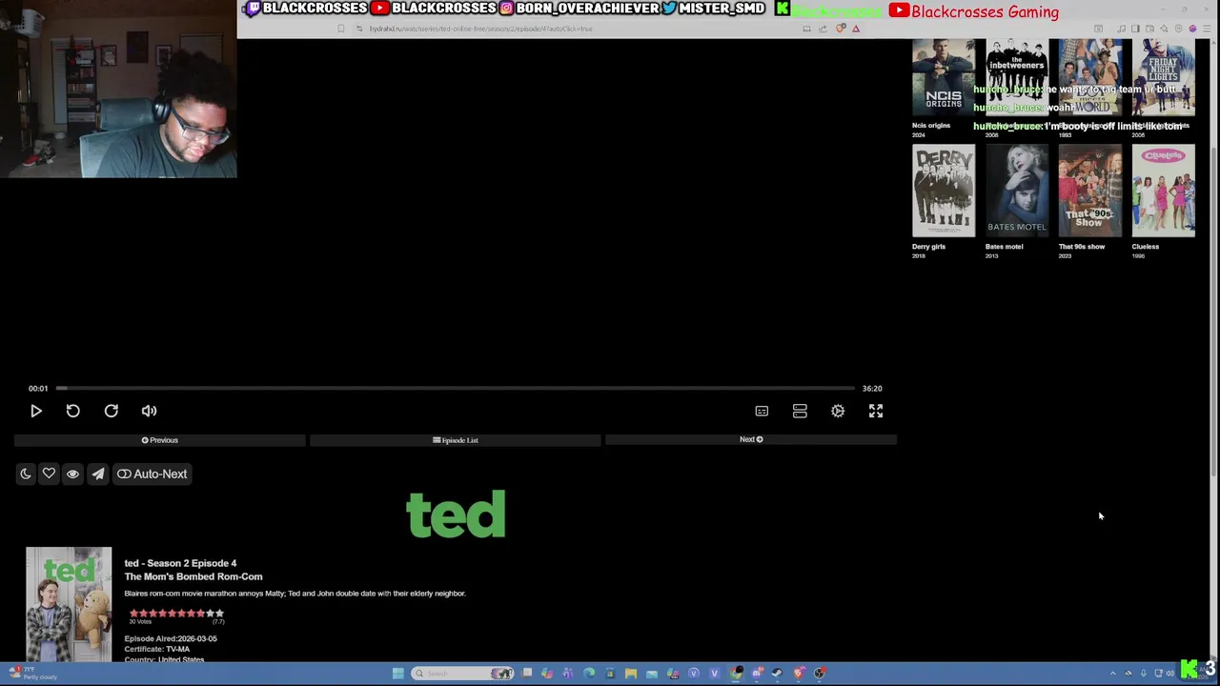Enter fullscreen video mode
1220x686 pixels.
(x=876, y=411)
